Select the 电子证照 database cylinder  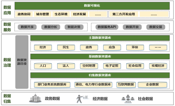point(112,66)
